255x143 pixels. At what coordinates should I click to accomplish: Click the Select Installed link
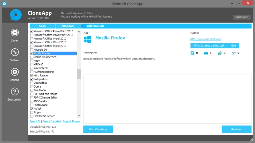point(52,121)
